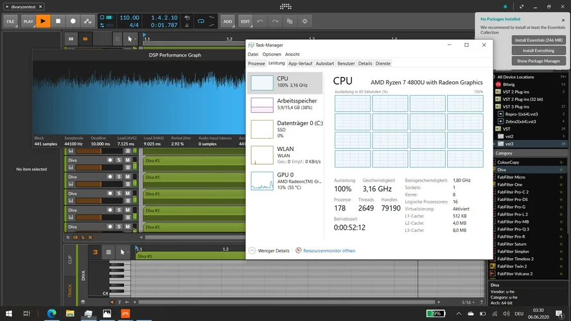Open Microsoft Edge from the taskbar
The width and height of the screenshot is (571, 321).
coord(52,313)
